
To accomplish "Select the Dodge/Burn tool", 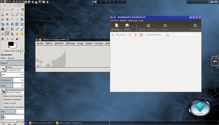I will (x=17, y=39).
